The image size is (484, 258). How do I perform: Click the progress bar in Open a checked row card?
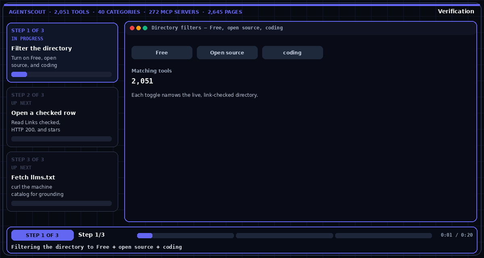61,139
